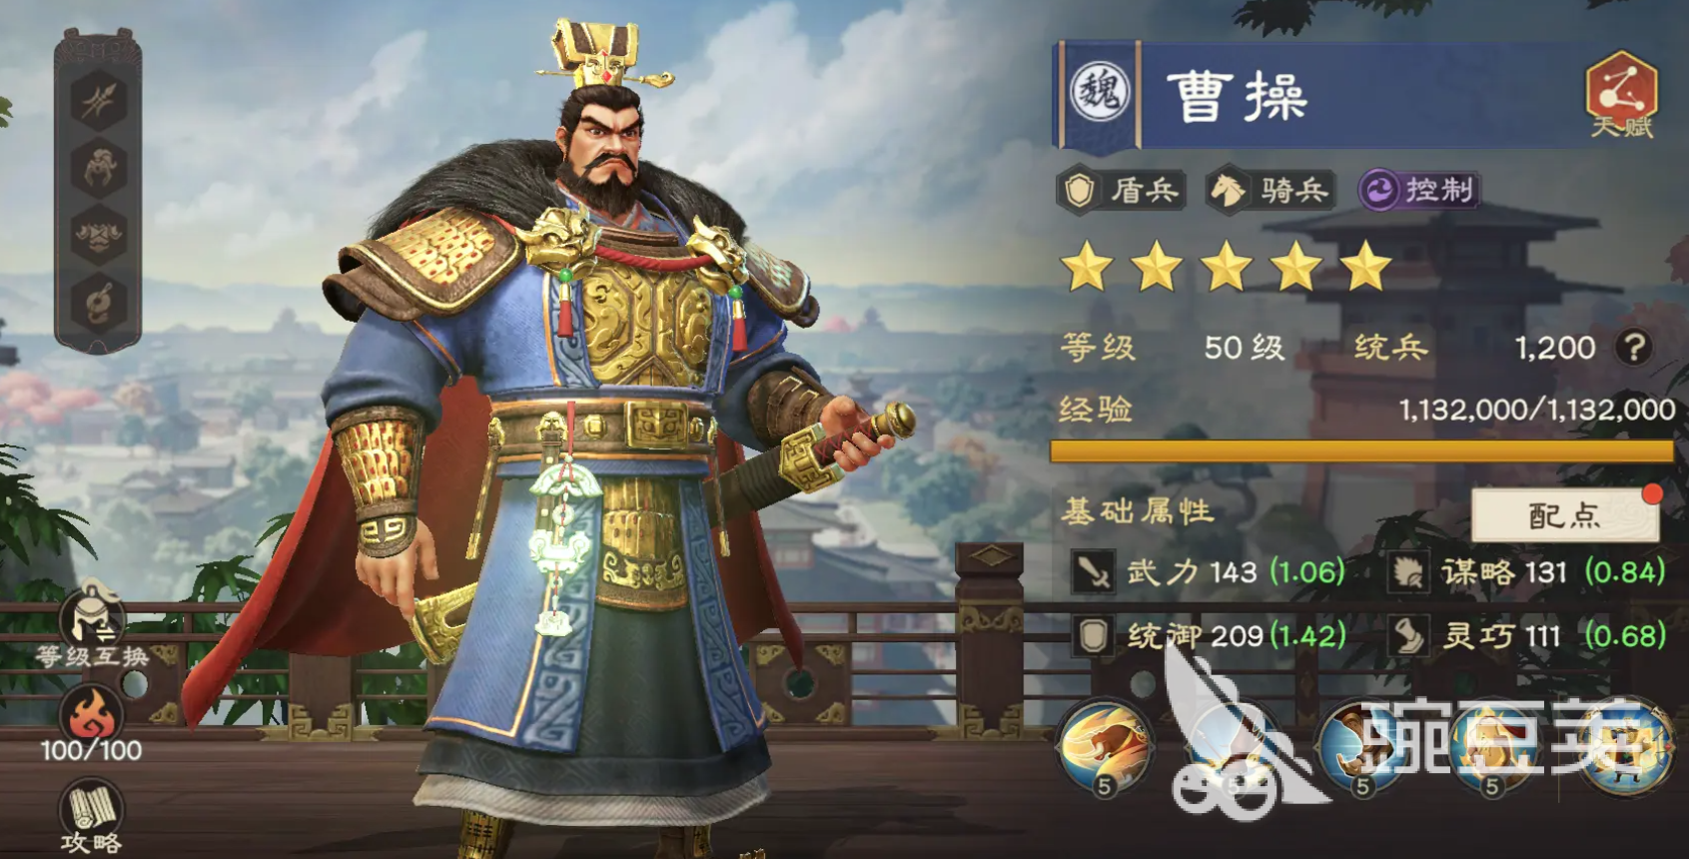Tap the 控制 control type tag
Screen dimensions: 1689x859
tap(1419, 190)
